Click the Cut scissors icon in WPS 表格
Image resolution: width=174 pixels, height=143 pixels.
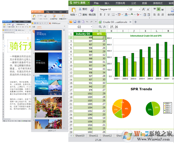(80, 9)
